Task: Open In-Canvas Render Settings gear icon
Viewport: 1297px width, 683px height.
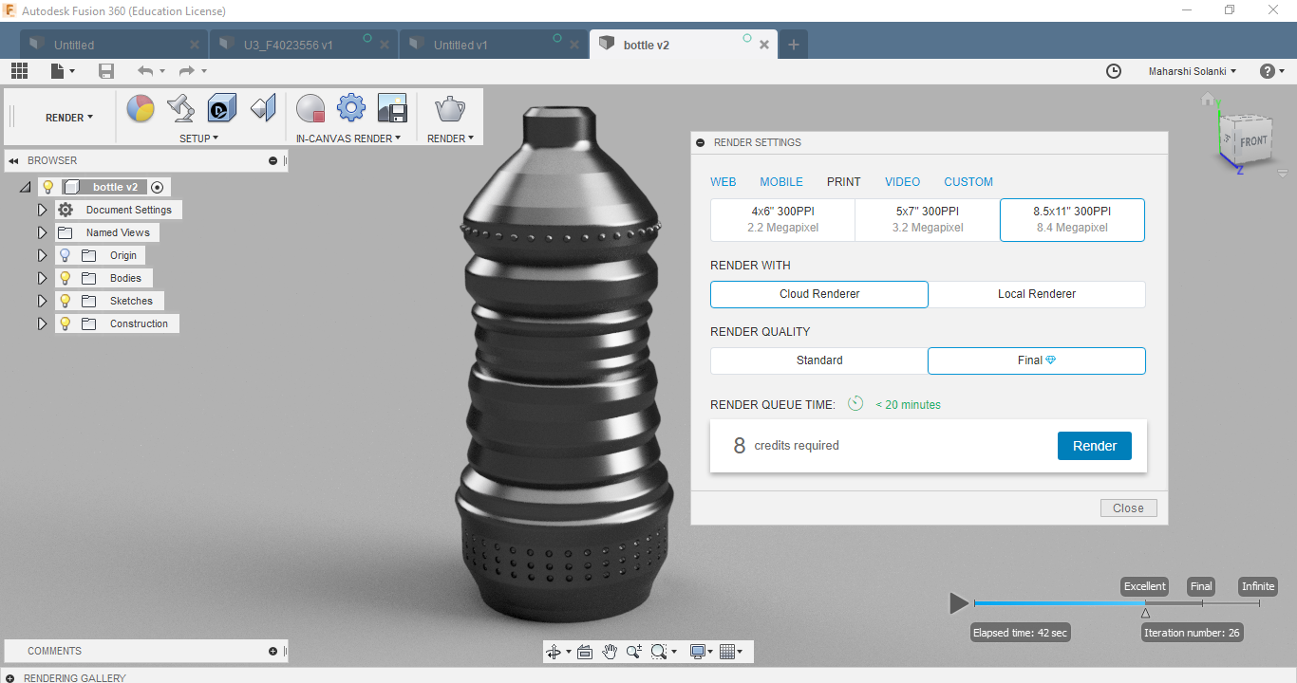Action: pos(351,109)
